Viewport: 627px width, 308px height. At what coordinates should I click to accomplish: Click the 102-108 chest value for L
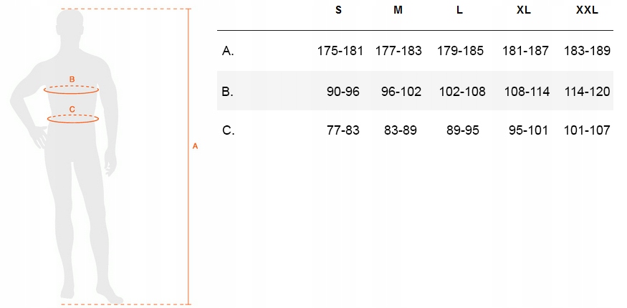[x=462, y=91]
